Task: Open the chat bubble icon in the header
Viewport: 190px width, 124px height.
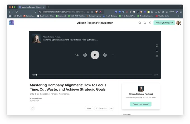Action: [145, 23]
